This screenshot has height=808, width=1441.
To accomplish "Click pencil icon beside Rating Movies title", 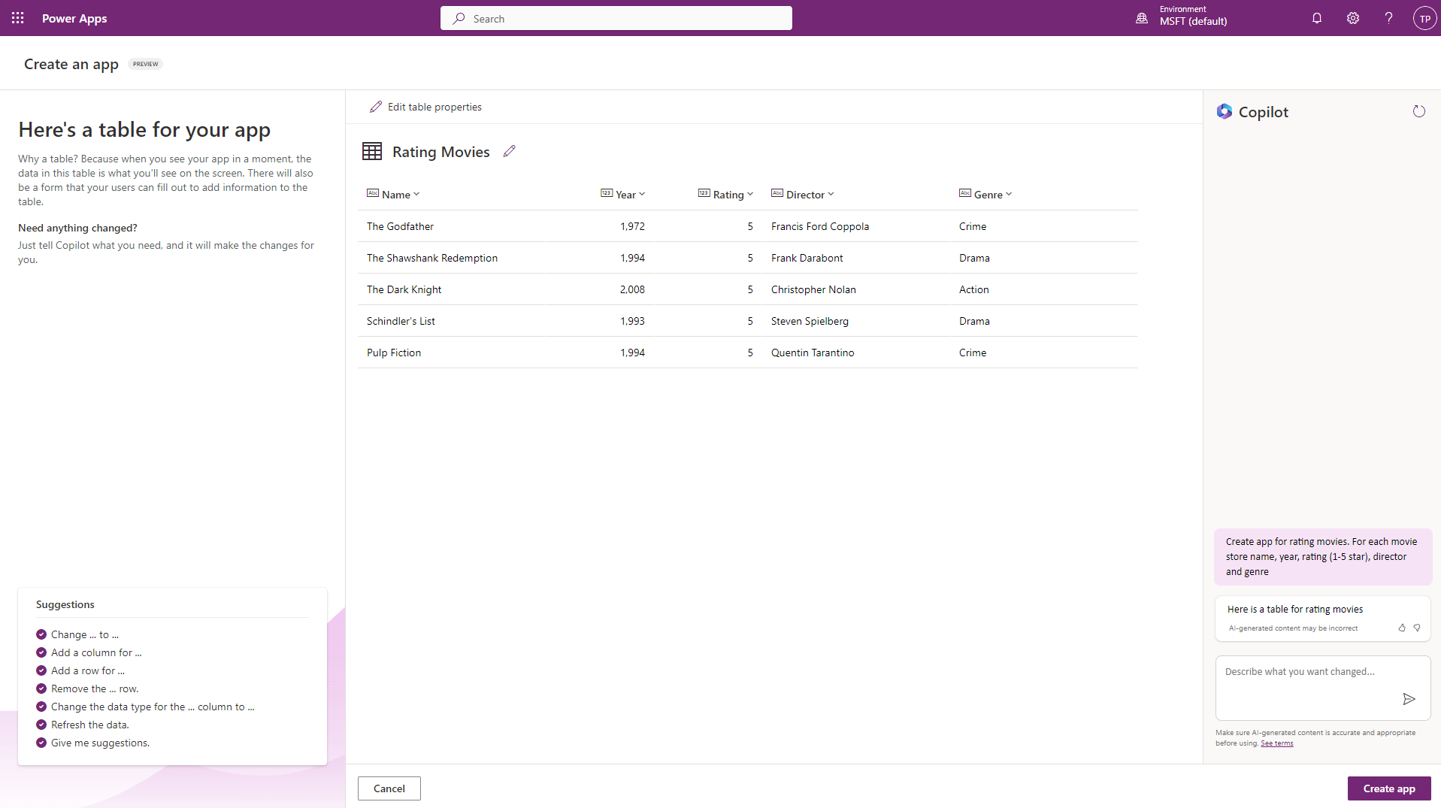I will click(x=509, y=152).
